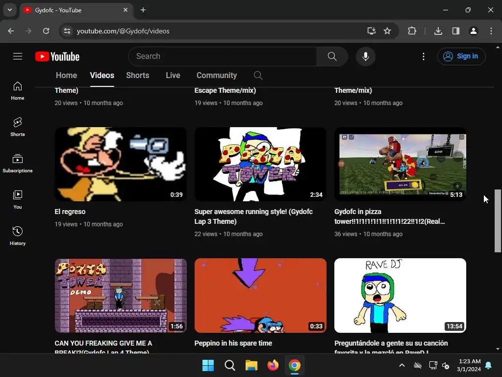Click Preguntándole a gente su canción title

[391, 347]
